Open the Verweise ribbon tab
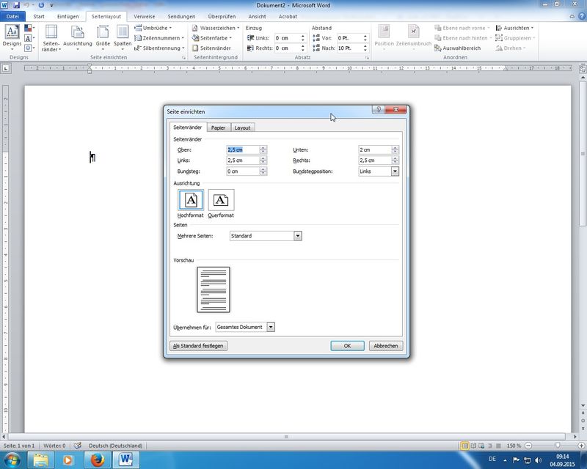The image size is (587, 469). click(144, 16)
